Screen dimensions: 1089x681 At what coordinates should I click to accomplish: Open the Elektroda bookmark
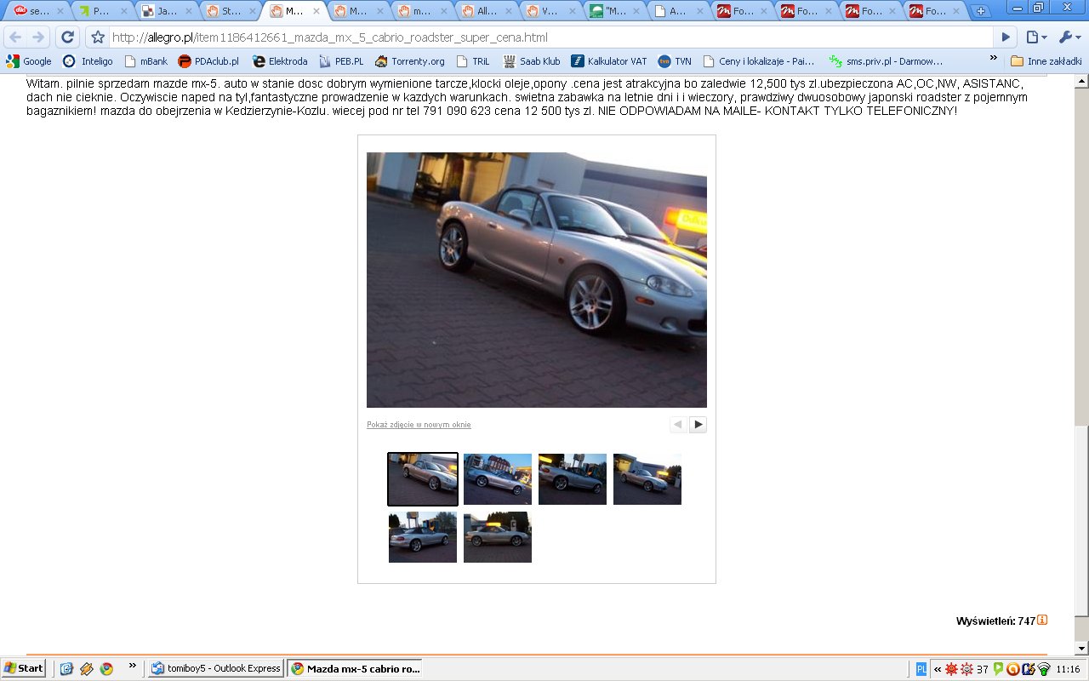(280, 61)
